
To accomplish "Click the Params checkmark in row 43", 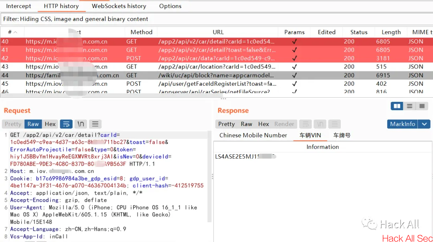I will 294,67.
